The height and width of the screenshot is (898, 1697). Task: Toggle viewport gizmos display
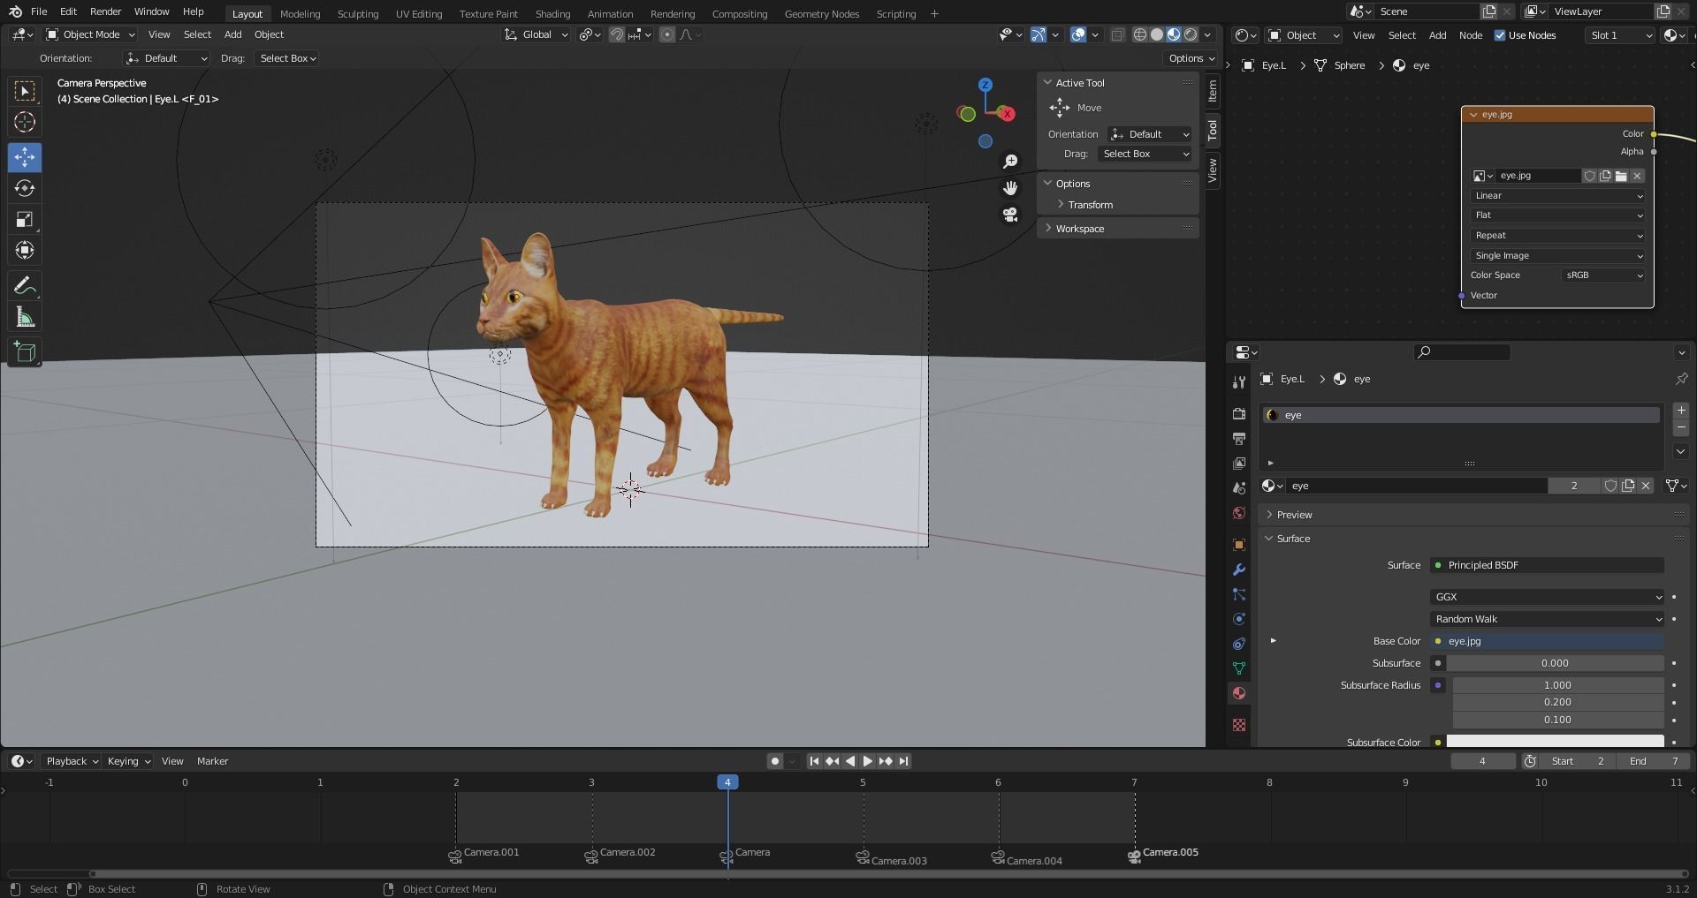[x=1039, y=34]
